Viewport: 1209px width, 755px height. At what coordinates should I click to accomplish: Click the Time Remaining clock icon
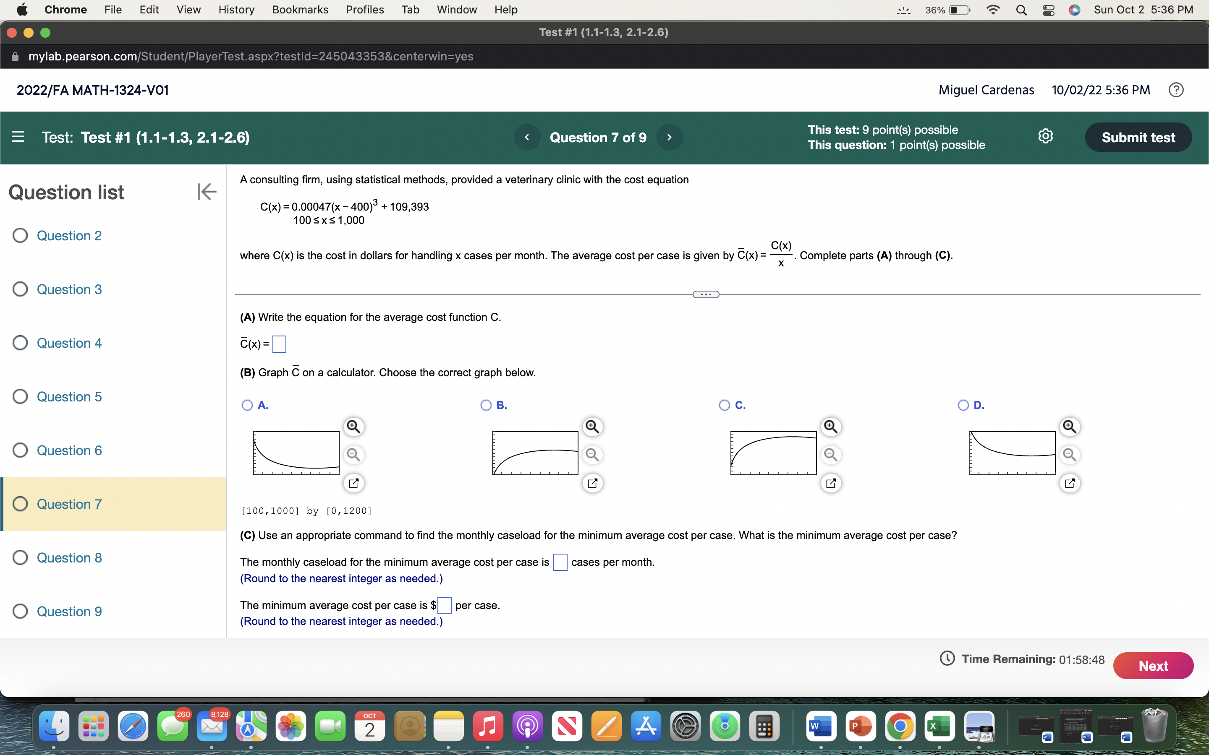[x=948, y=659]
